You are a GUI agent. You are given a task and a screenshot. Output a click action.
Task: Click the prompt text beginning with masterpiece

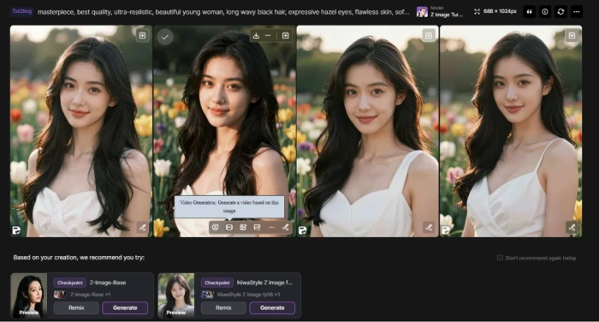click(223, 12)
